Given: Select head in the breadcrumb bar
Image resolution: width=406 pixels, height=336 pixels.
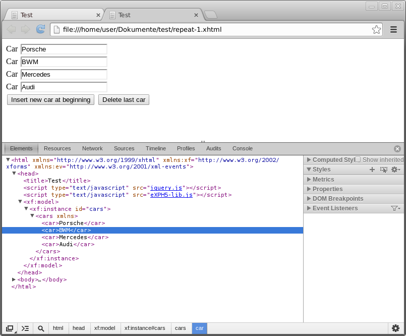Looking at the screenshot, I should (x=79, y=328).
